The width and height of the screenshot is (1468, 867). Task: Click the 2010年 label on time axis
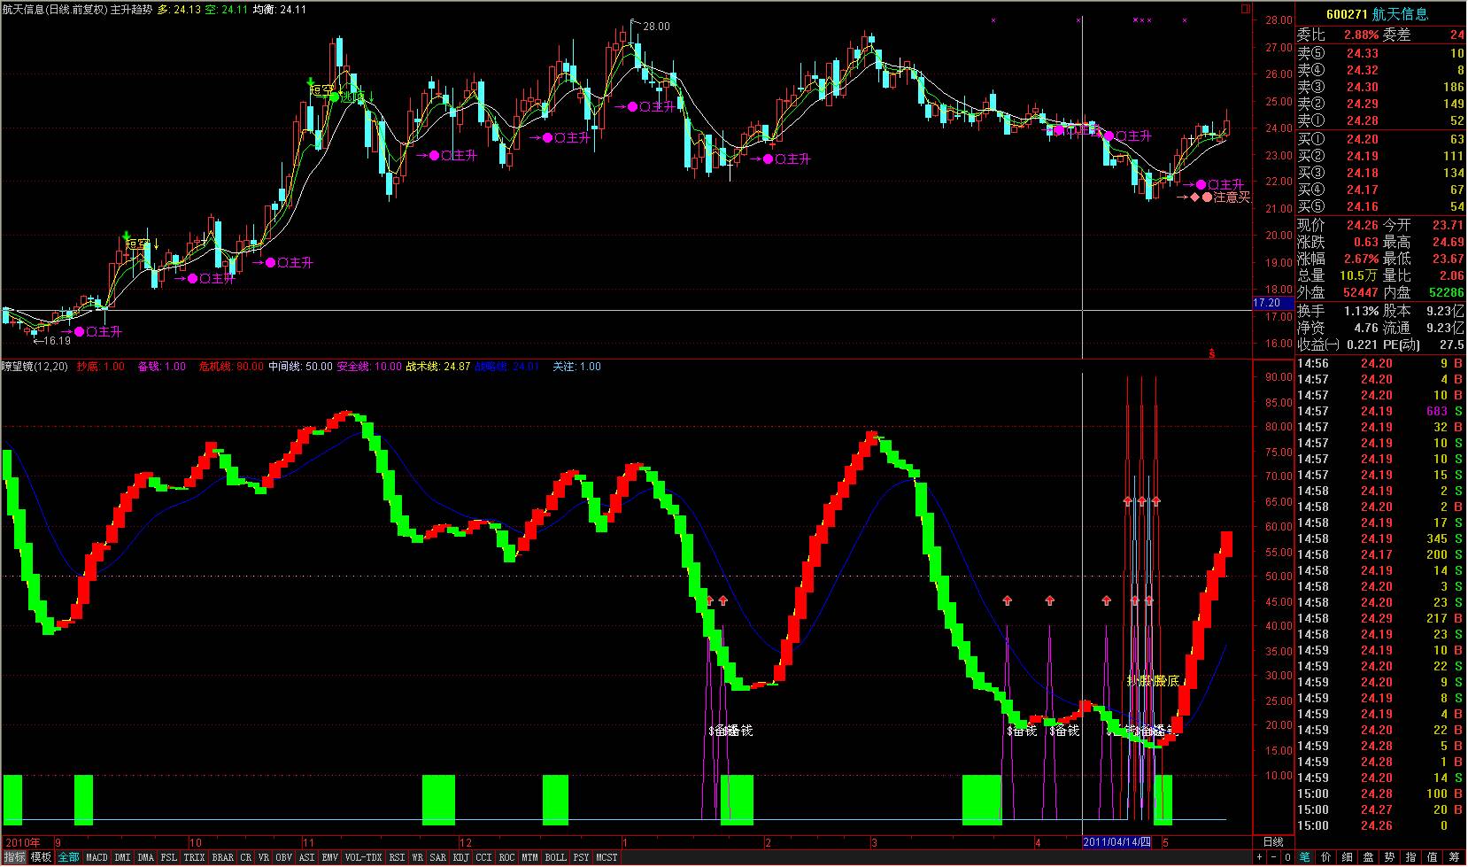click(23, 843)
